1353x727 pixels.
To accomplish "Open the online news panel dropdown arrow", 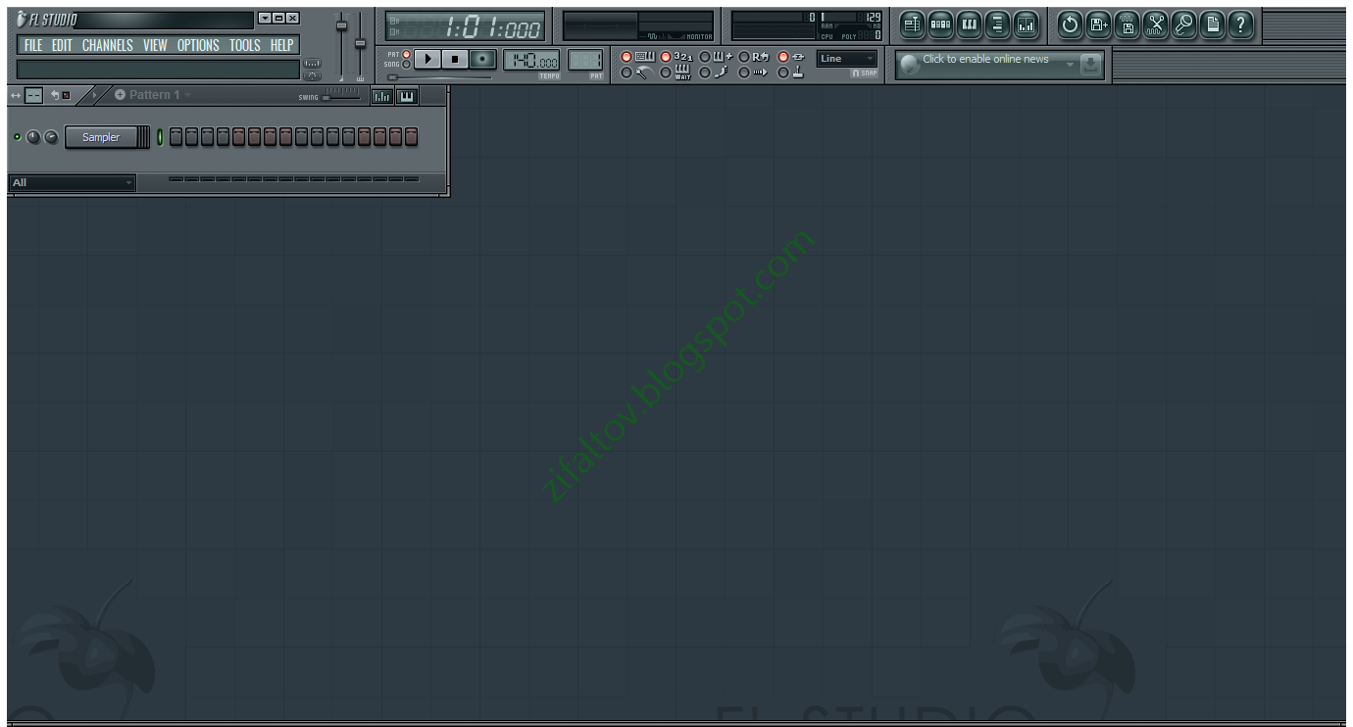I will [x=1071, y=65].
